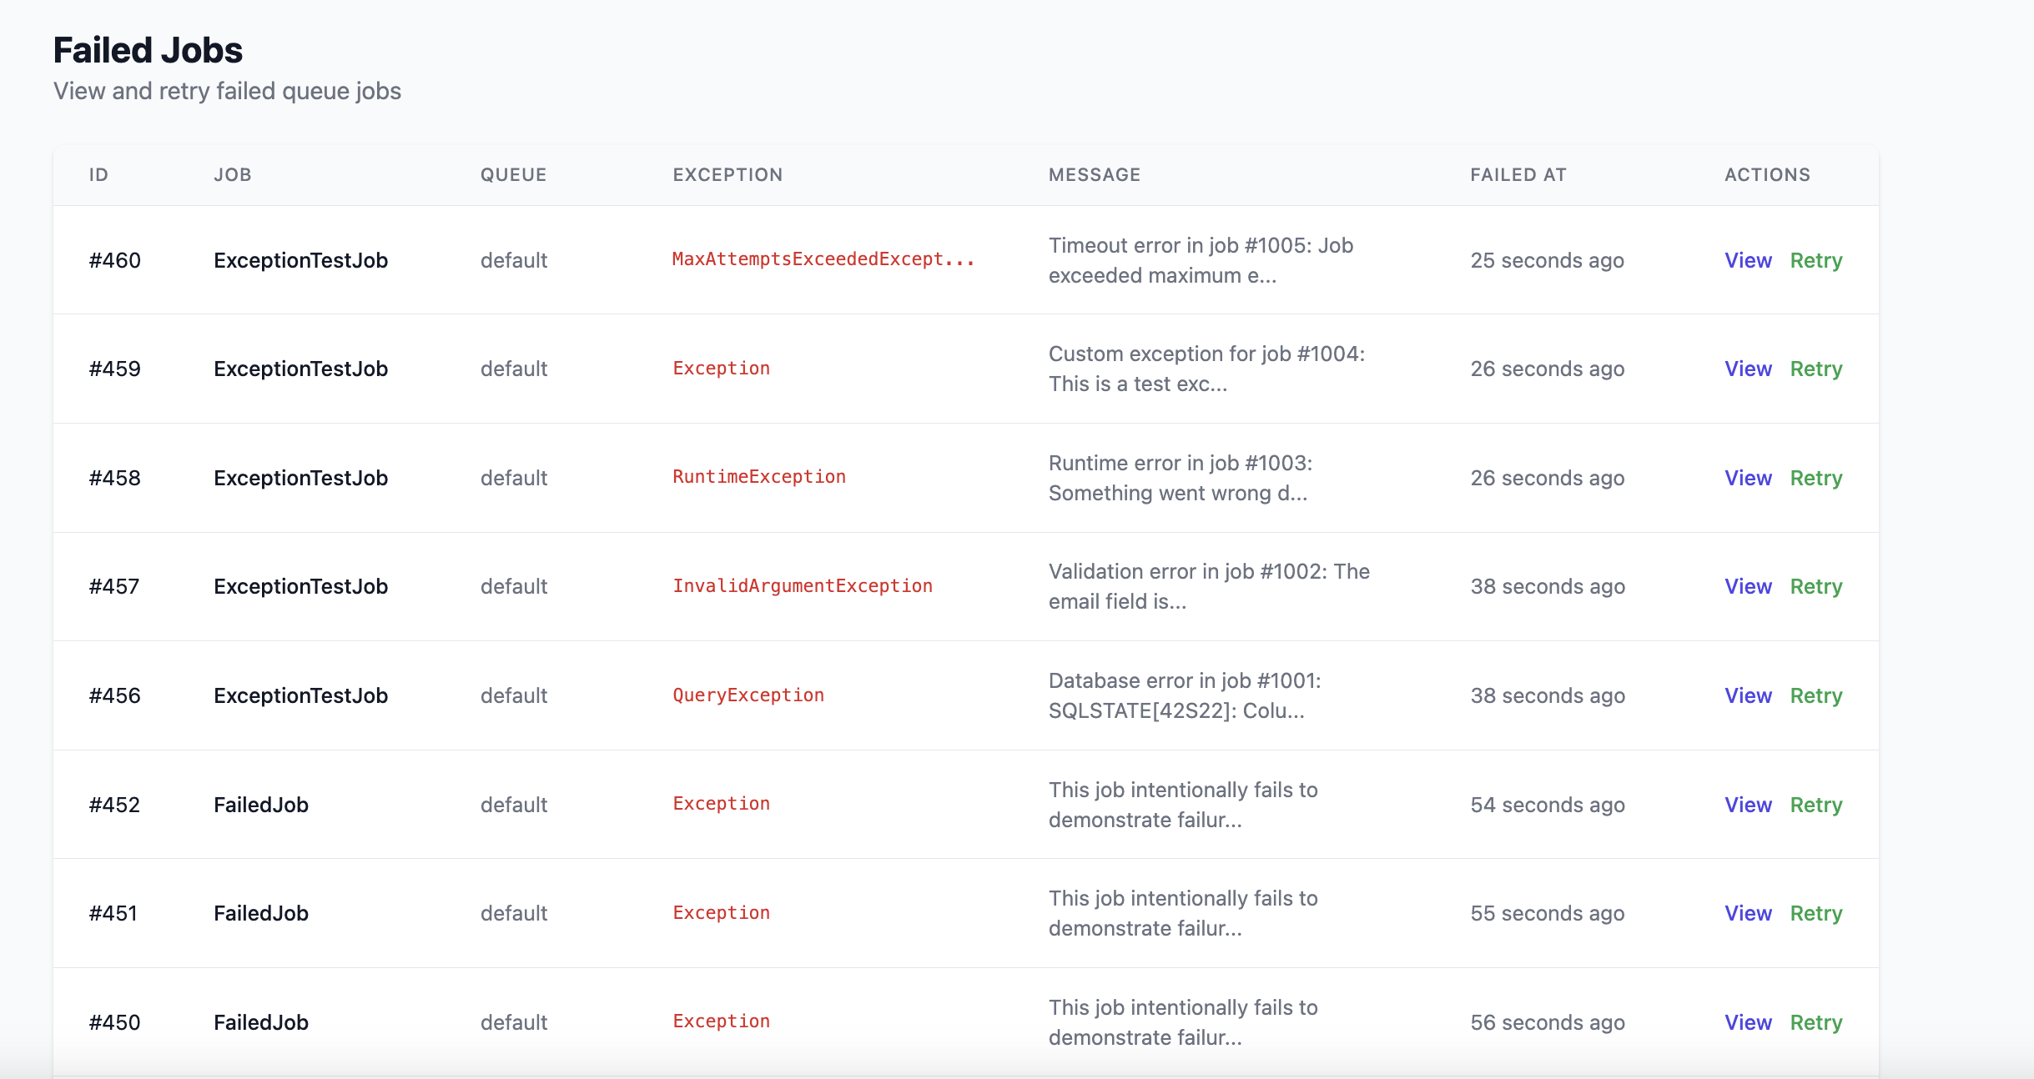This screenshot has height=1079, width=2034.
Task: Retry failed job #460
Action: click(x=1815, y=260)
